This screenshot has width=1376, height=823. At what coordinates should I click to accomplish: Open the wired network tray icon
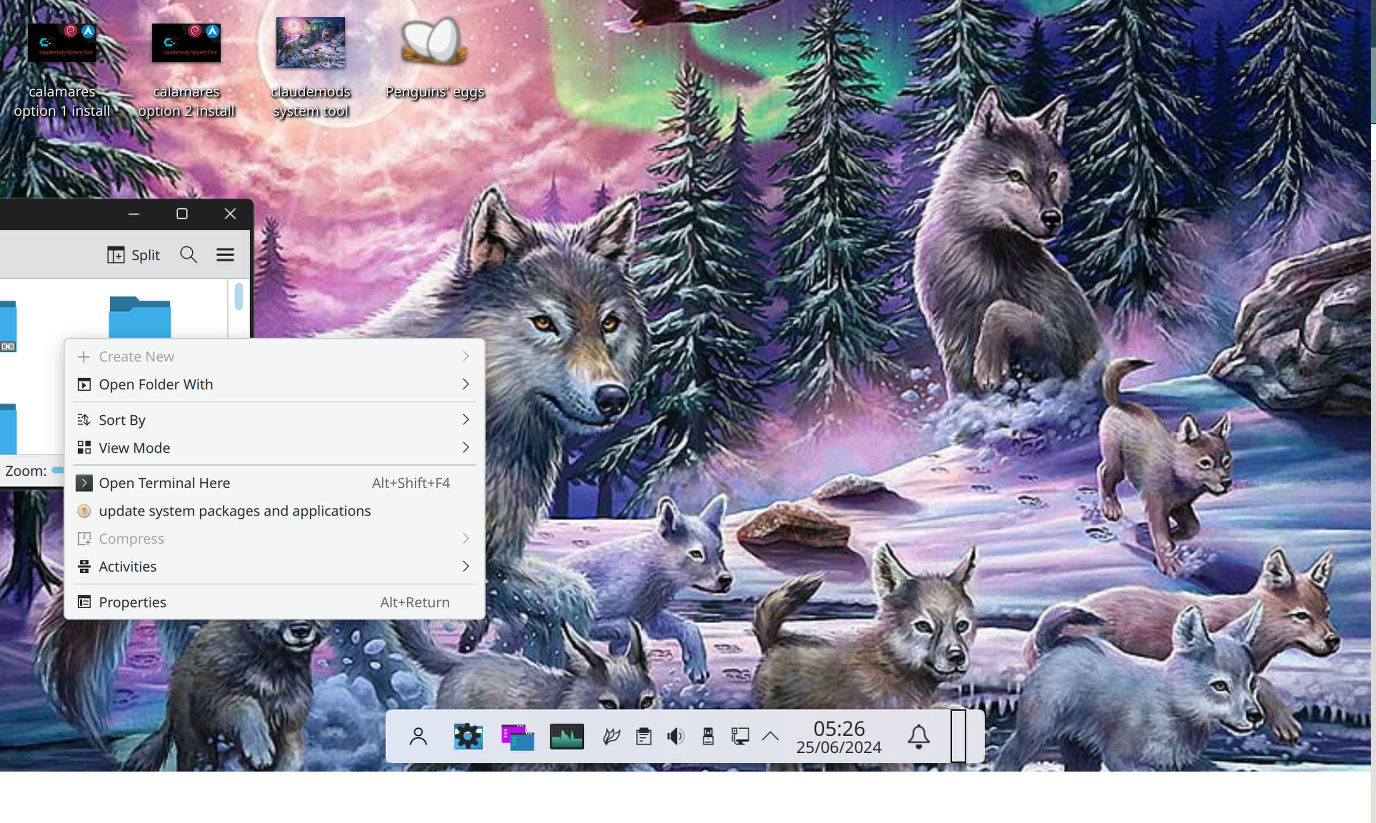(740, 737)
